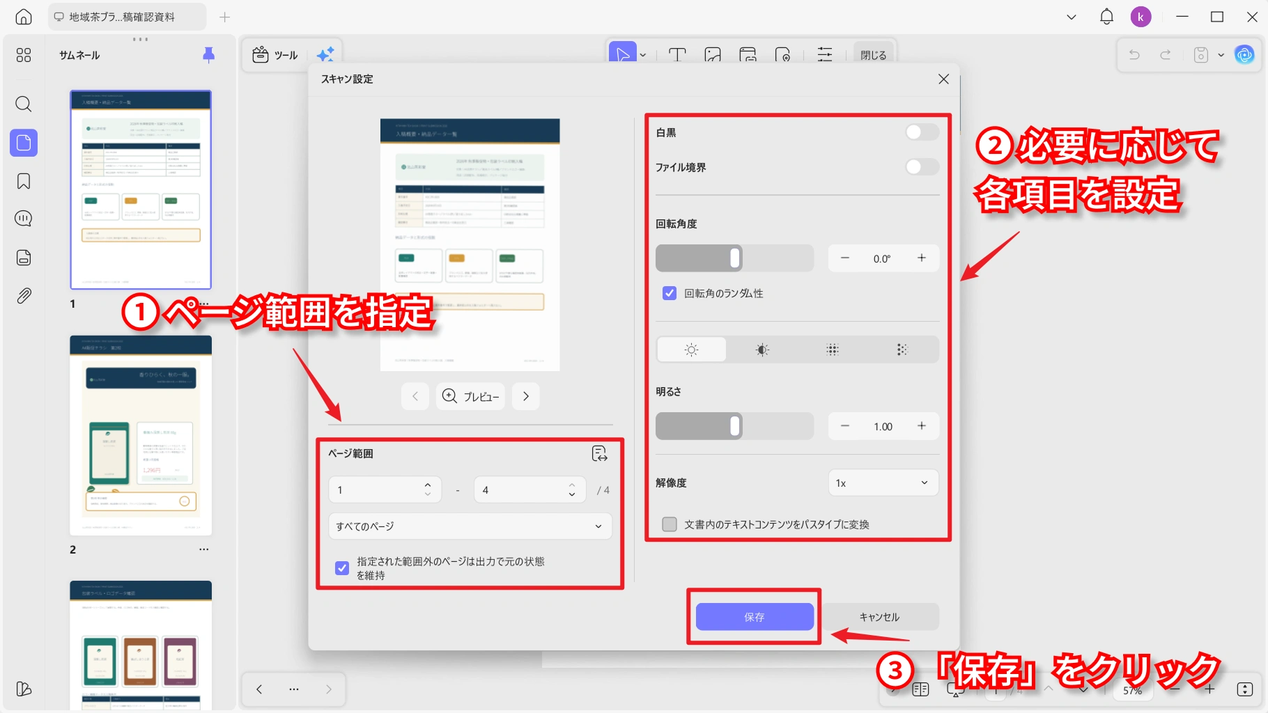1268x713 pixels.
Task: Click the brightness slider handle
Action: coord(735,426)
